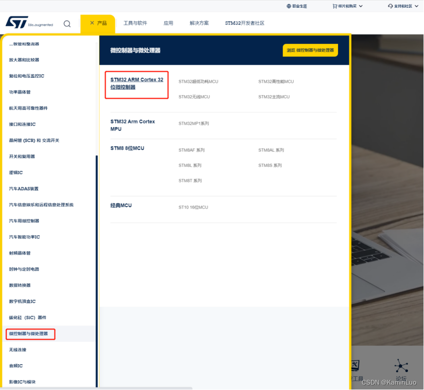This screenshot has height=390, width=424.
Task: Select 时钟与定时电路 category
Action: (24, 269)
